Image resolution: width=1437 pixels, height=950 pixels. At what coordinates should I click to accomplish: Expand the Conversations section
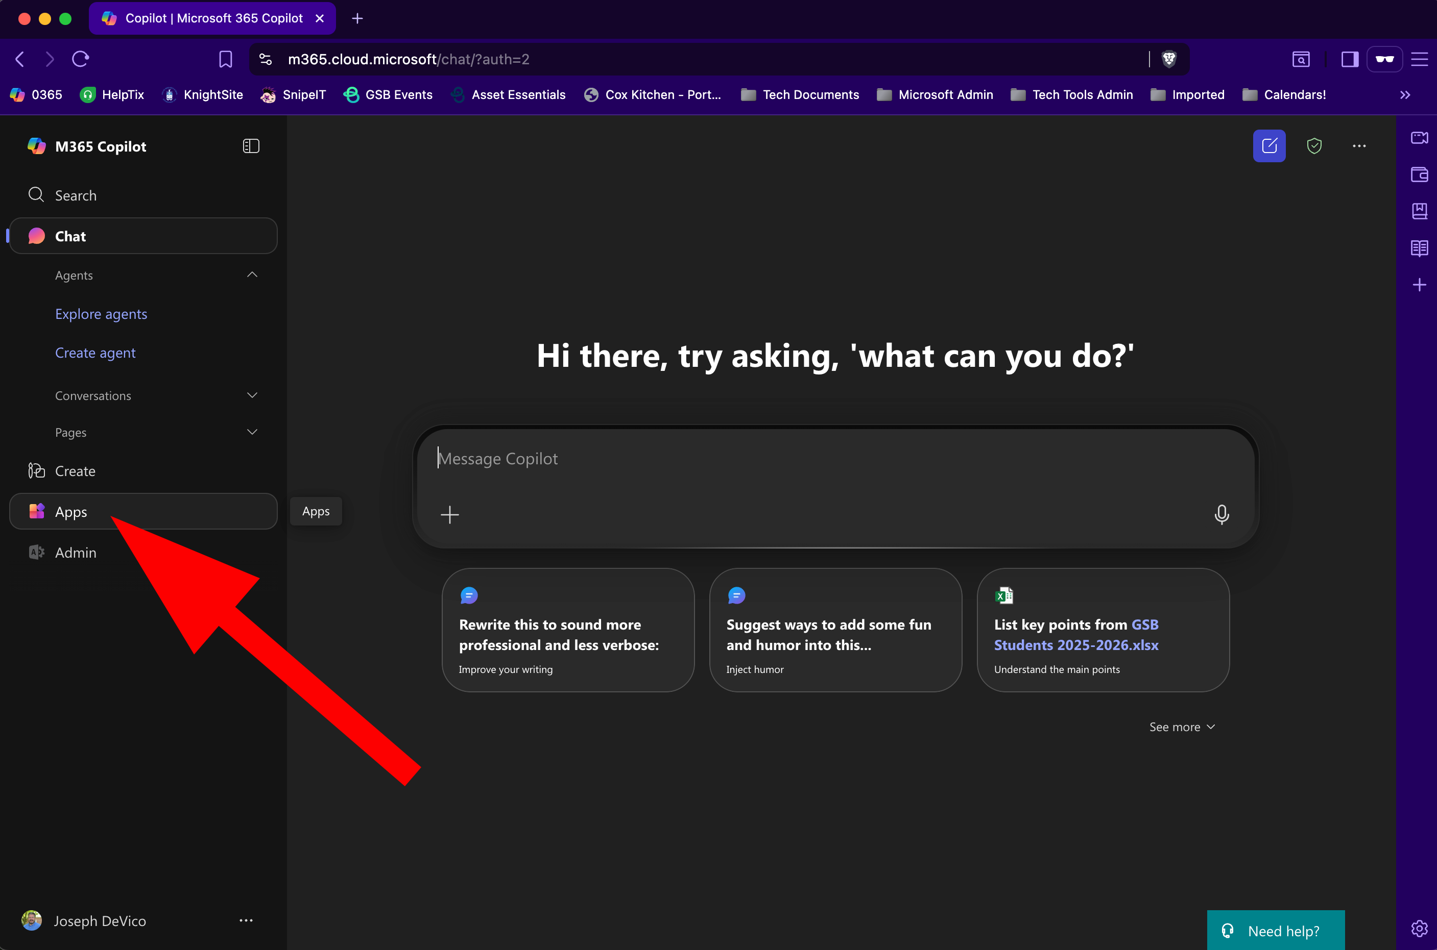[x=252, y=395]
